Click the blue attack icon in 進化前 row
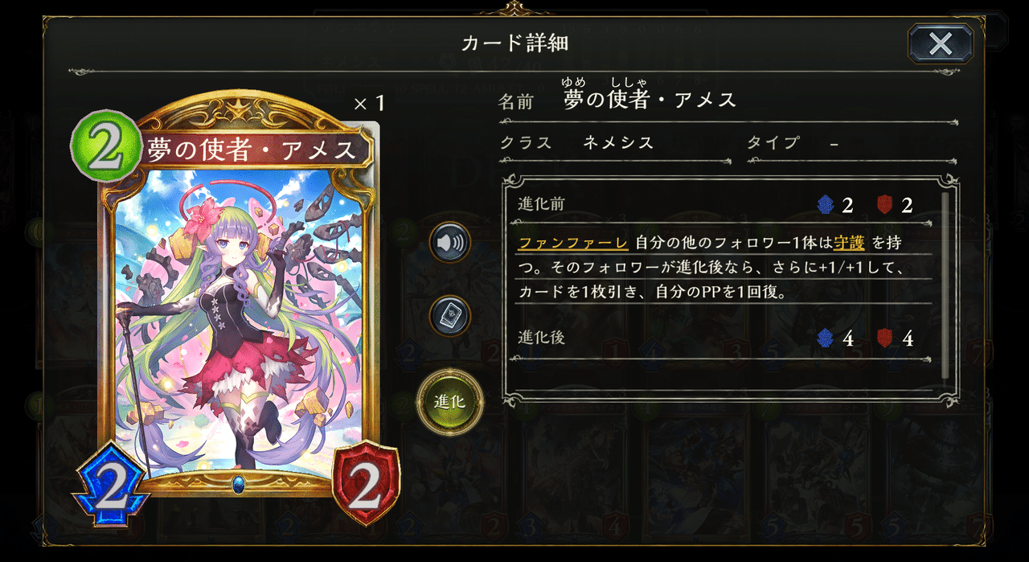 coord(822,205)
